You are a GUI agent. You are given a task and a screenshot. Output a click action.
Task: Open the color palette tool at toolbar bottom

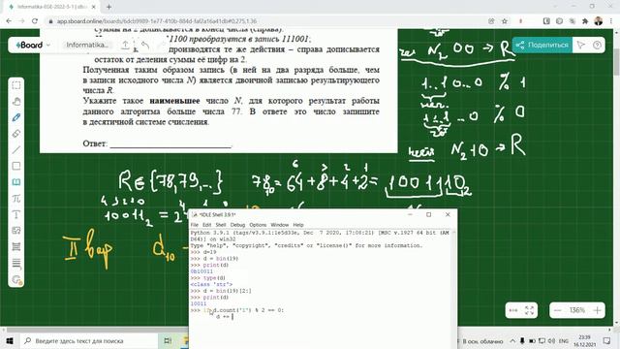pos(16,280)
